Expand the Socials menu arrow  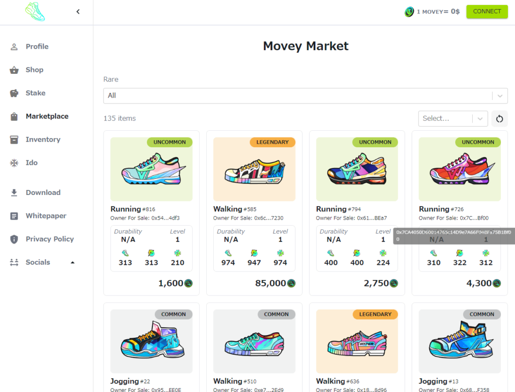(72, 263)
